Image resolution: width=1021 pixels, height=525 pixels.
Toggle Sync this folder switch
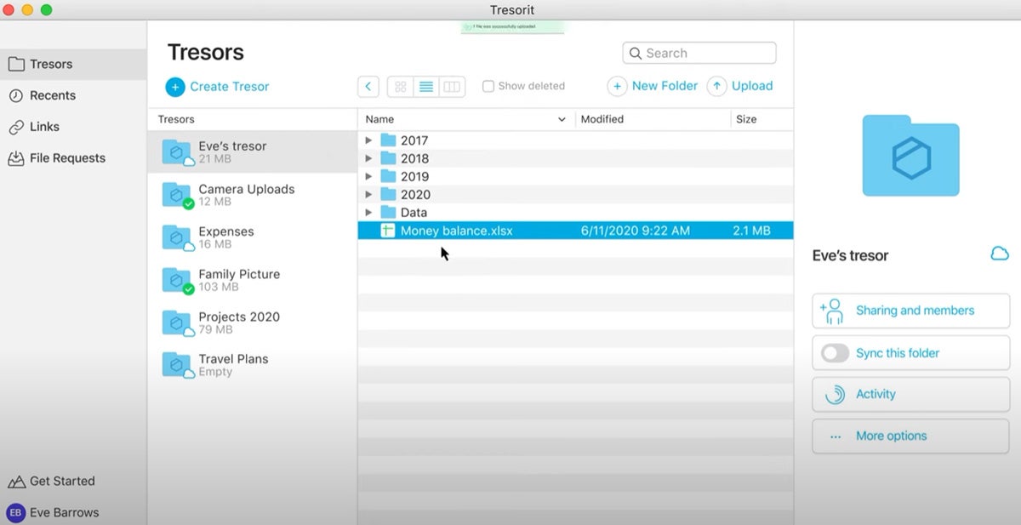[x=836, y=353]
